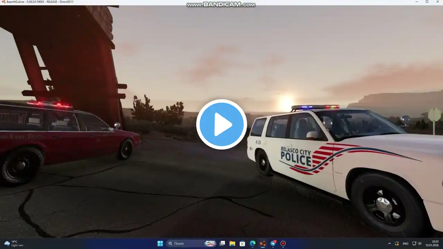
Task: Expand the hidden system tray icons
Action: point(389,243)
